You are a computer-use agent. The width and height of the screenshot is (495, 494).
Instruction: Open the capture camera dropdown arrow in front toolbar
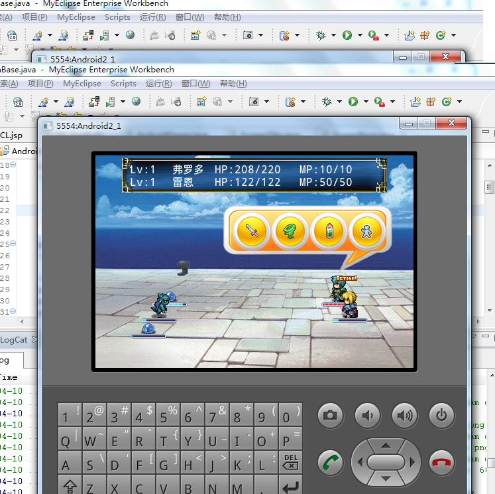(267, 102)
